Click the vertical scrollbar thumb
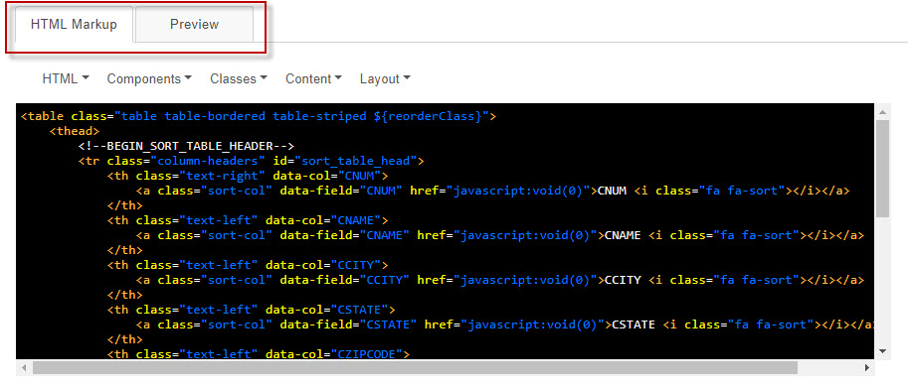Image resolution: width=908 pixels, height=388 pixels. (x=882, y=169)
